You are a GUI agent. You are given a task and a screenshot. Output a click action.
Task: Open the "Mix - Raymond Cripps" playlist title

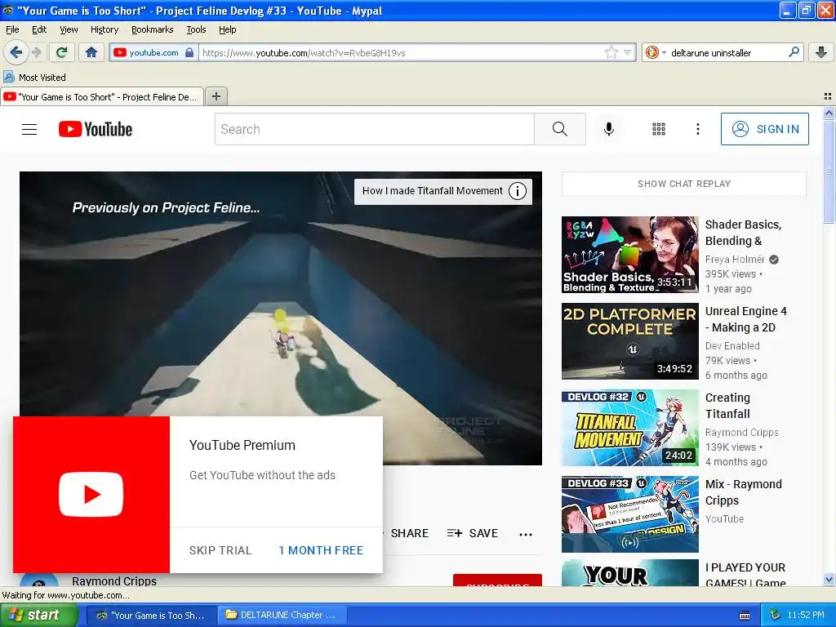(744, 492)
